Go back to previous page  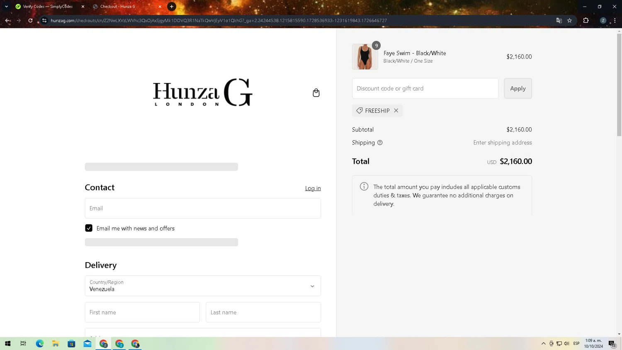point(7,20)
